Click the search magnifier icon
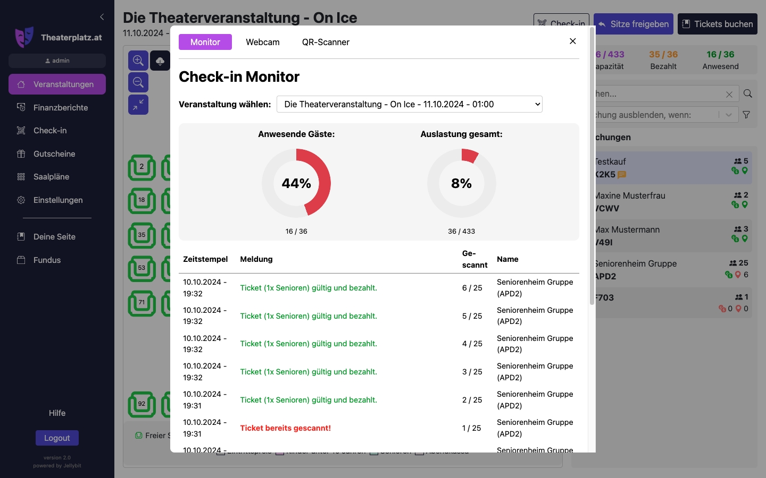 [x=747, y=94]
